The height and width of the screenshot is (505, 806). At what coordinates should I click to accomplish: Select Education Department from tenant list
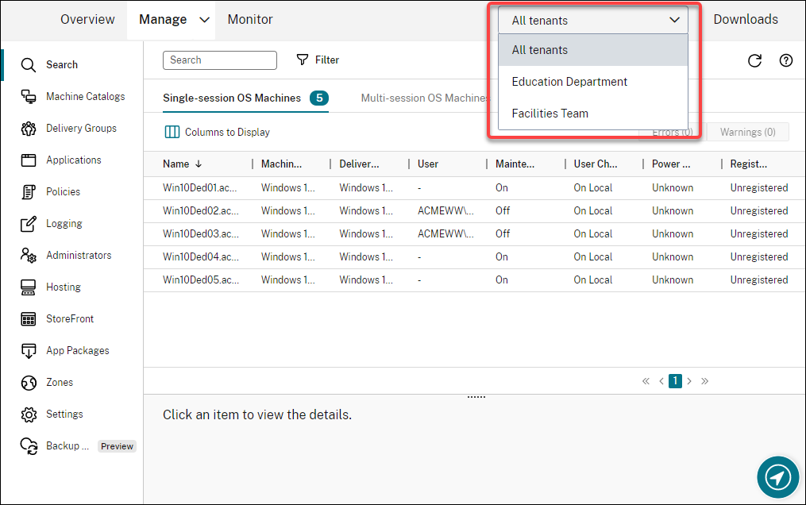pos(569,82)
